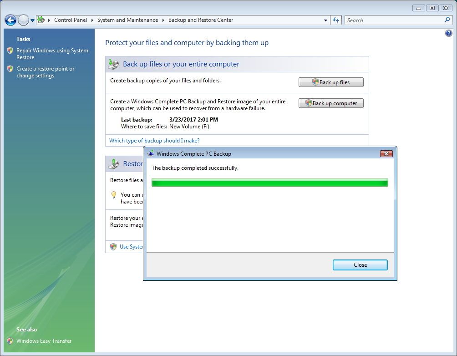Click the Help question mark icon
This screenshot has height=356, width=457.
(449, 33)
